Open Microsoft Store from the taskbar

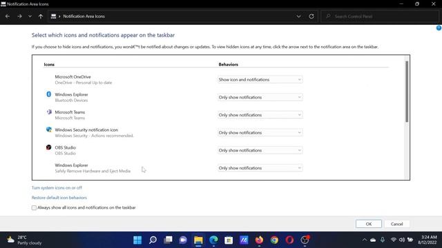pos(229,240)
